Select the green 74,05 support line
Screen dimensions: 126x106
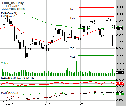96,55
